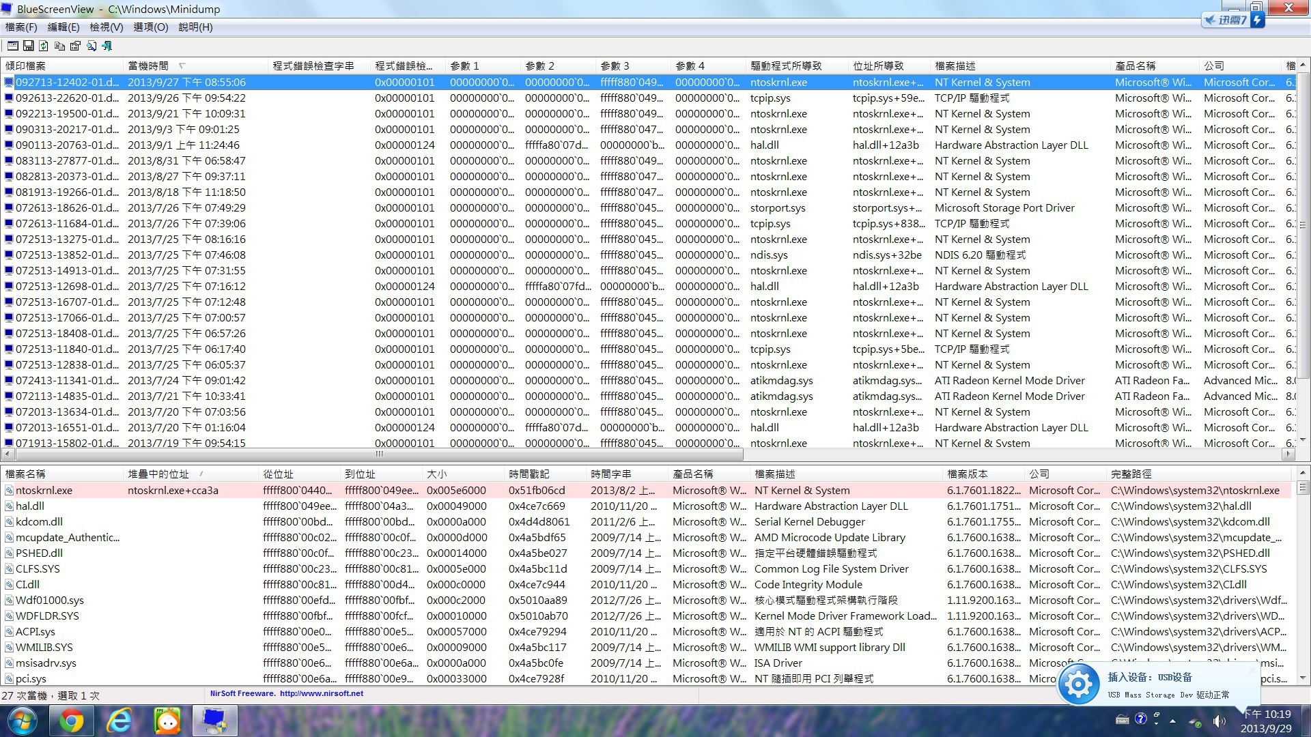Image resolution: width=1311 pixels, height=737 pixels.
Task: Select Wdf01000.sys in the lower pane
Action: 646,600
